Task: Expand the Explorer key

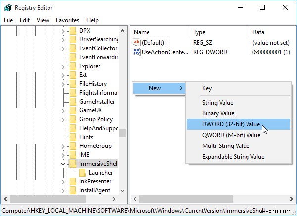Action: (x=63, y=67)
